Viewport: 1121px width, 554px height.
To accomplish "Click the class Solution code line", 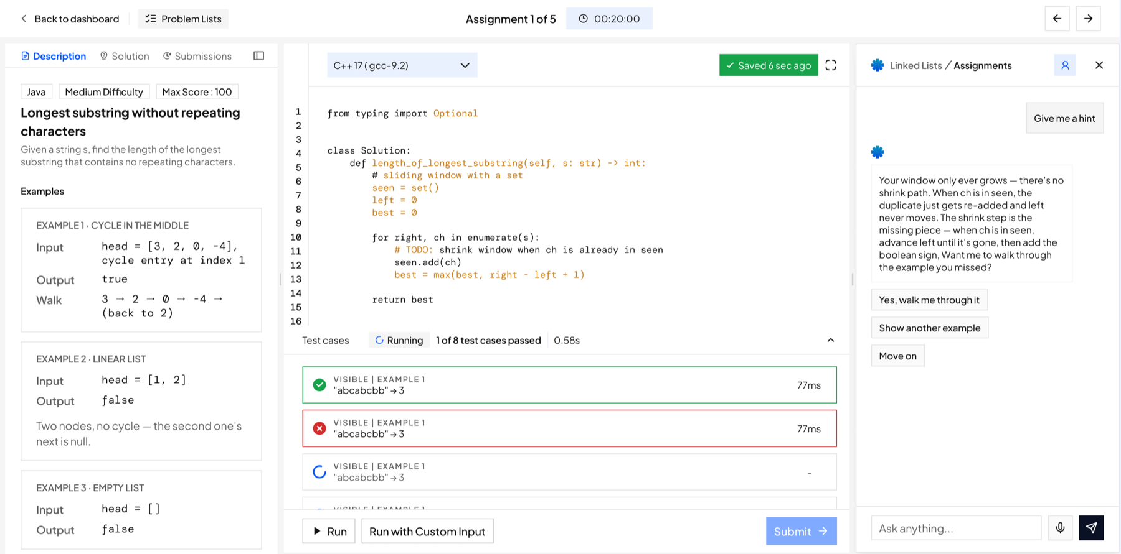I will pos(369,150).
